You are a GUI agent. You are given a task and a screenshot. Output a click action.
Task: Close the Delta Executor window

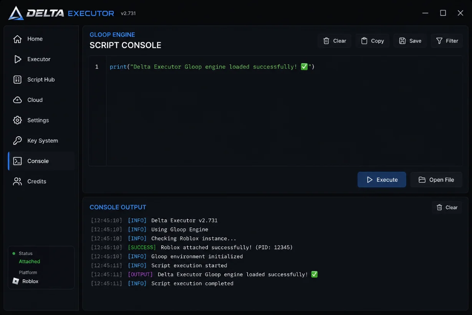click(460, 13)
